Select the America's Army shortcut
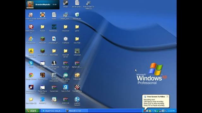This screenshot has width=202, height=113. [31, 89]
